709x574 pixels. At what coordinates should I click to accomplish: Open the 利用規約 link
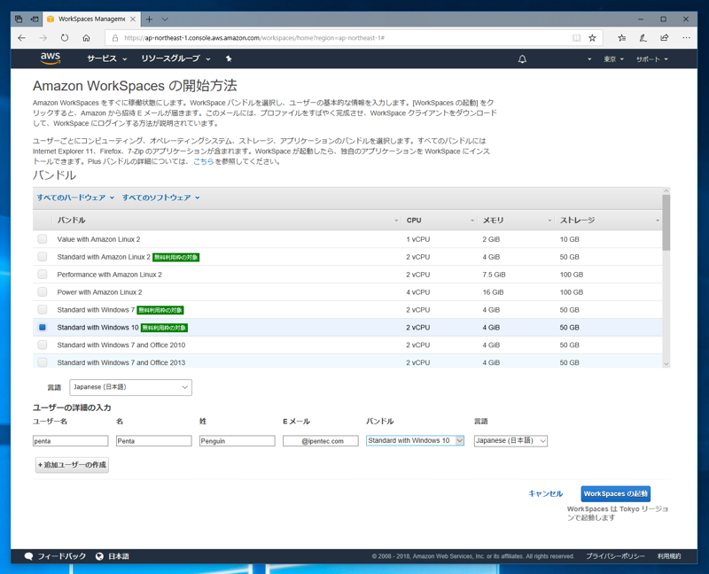pos(669,556)
